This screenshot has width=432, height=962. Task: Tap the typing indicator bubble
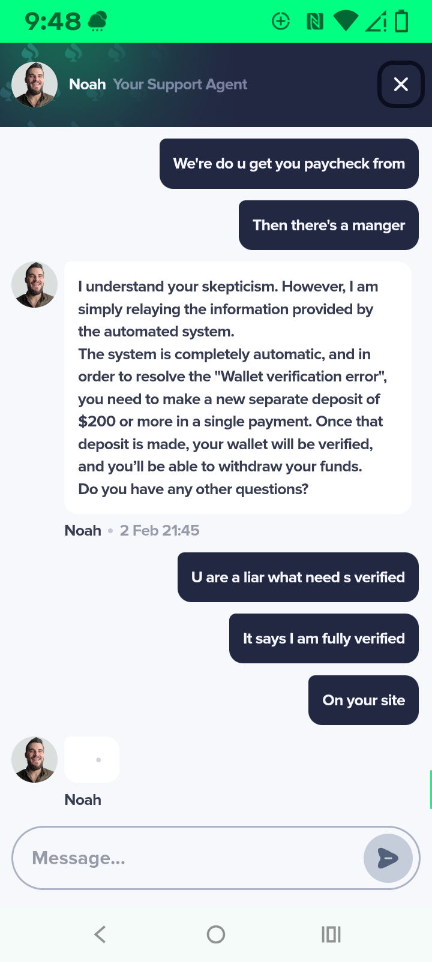click(x=92, y=760)
